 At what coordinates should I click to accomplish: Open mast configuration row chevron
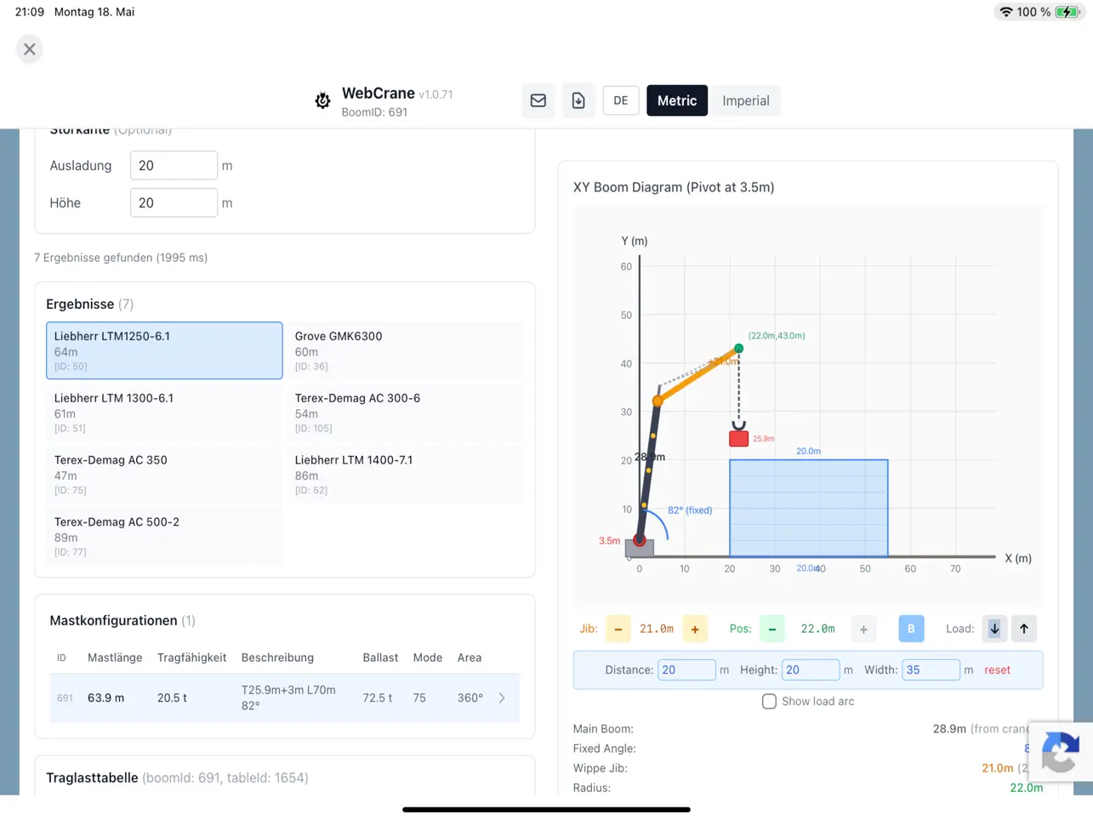(x=502, y=698)
